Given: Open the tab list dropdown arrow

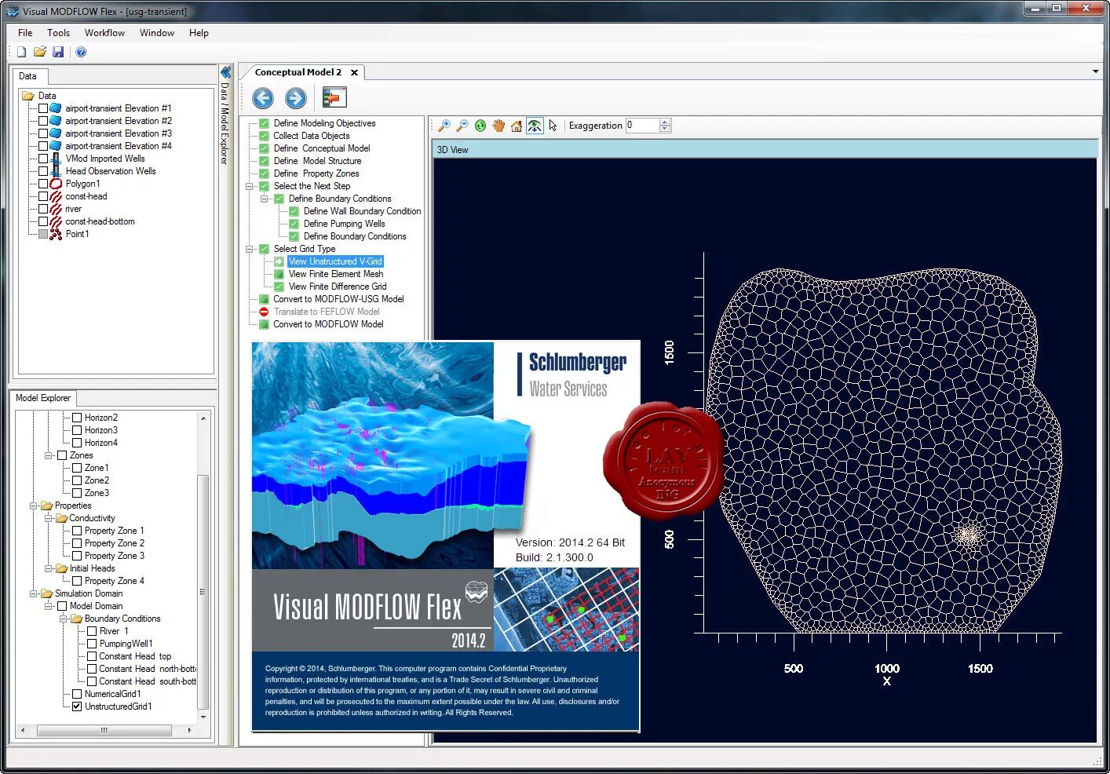Looking at the screenshot, I should [1096, 71].
